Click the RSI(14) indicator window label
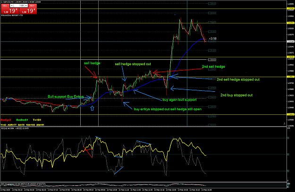This screenshot has height=192, width=295. point(15,128)
